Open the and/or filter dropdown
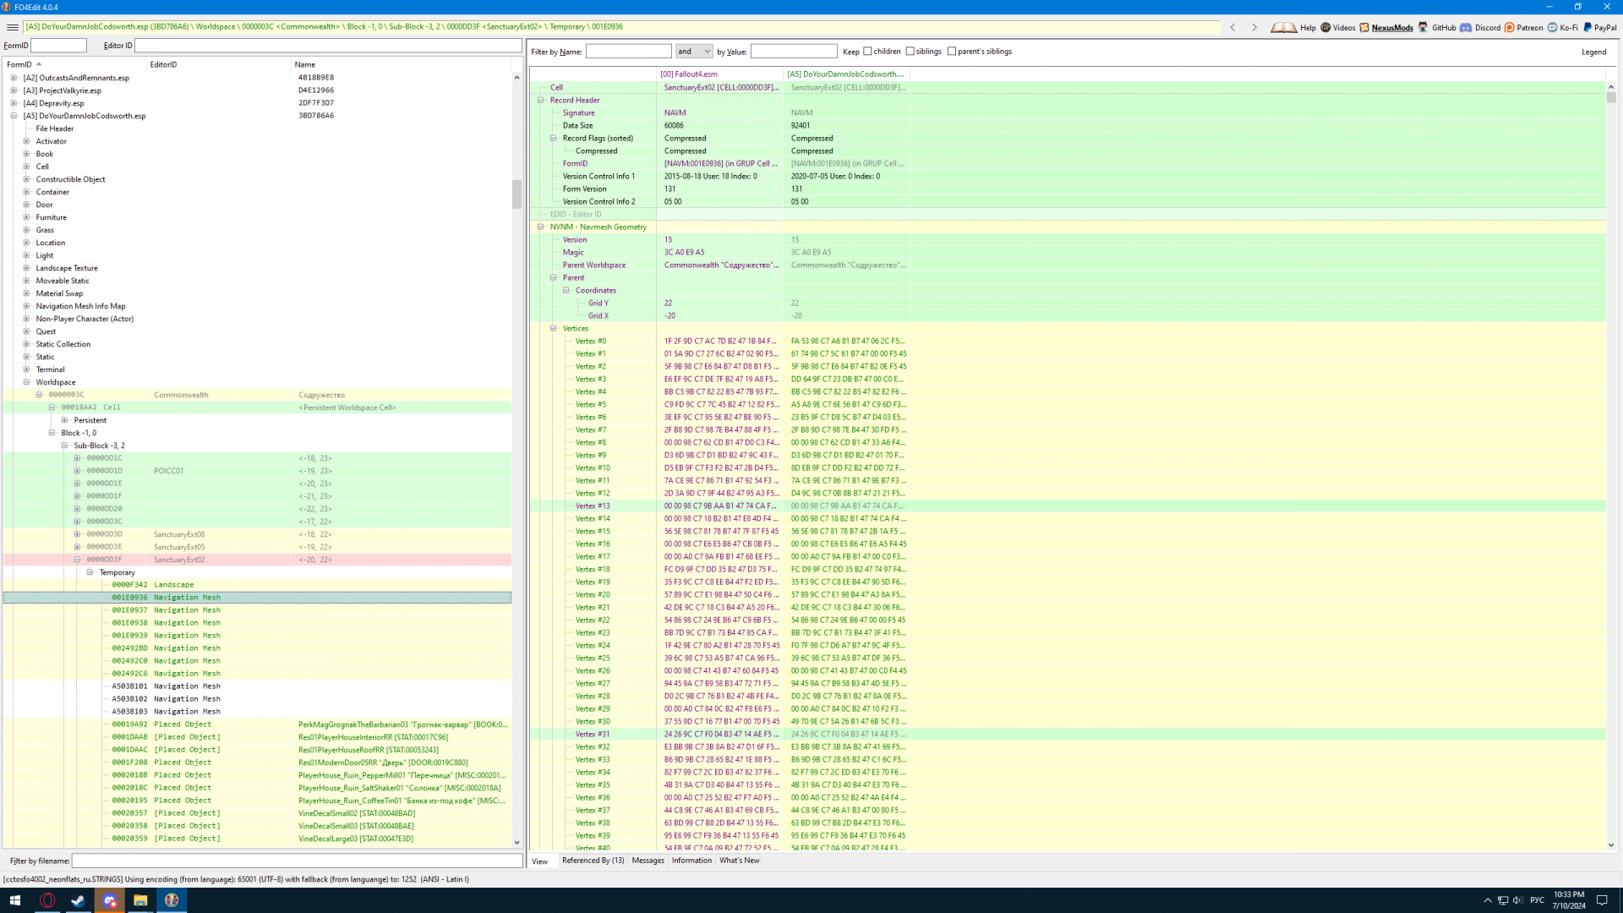 tap(694, 52)
